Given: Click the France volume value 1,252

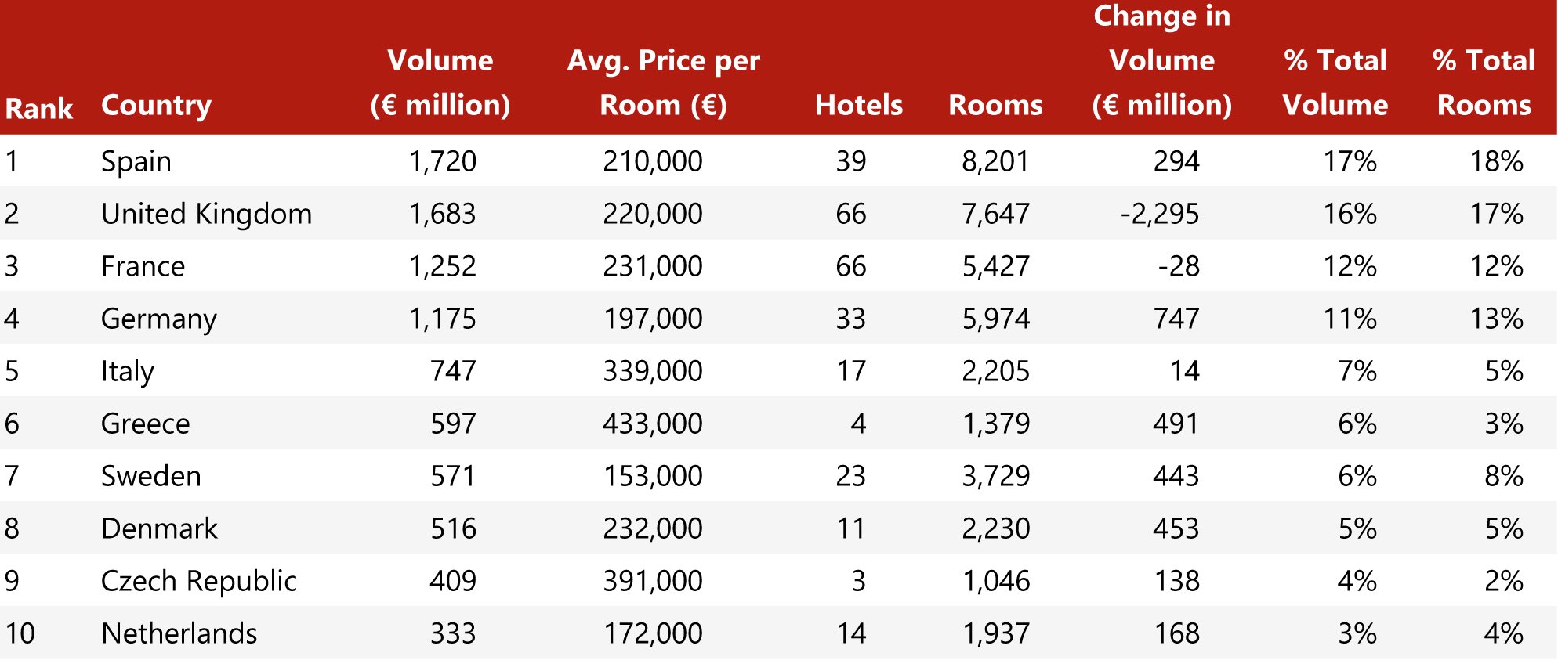Looking at the screenshot, I should [x=442, y=266].
